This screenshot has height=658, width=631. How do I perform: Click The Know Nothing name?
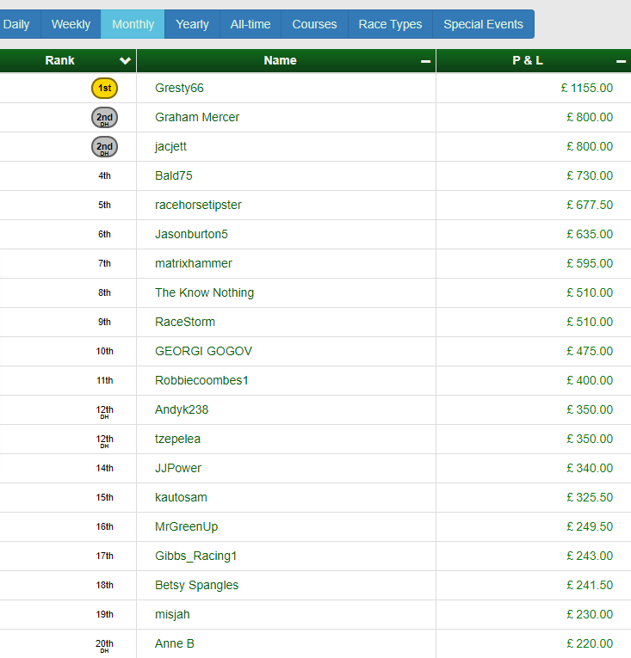[x=204, y=293]
